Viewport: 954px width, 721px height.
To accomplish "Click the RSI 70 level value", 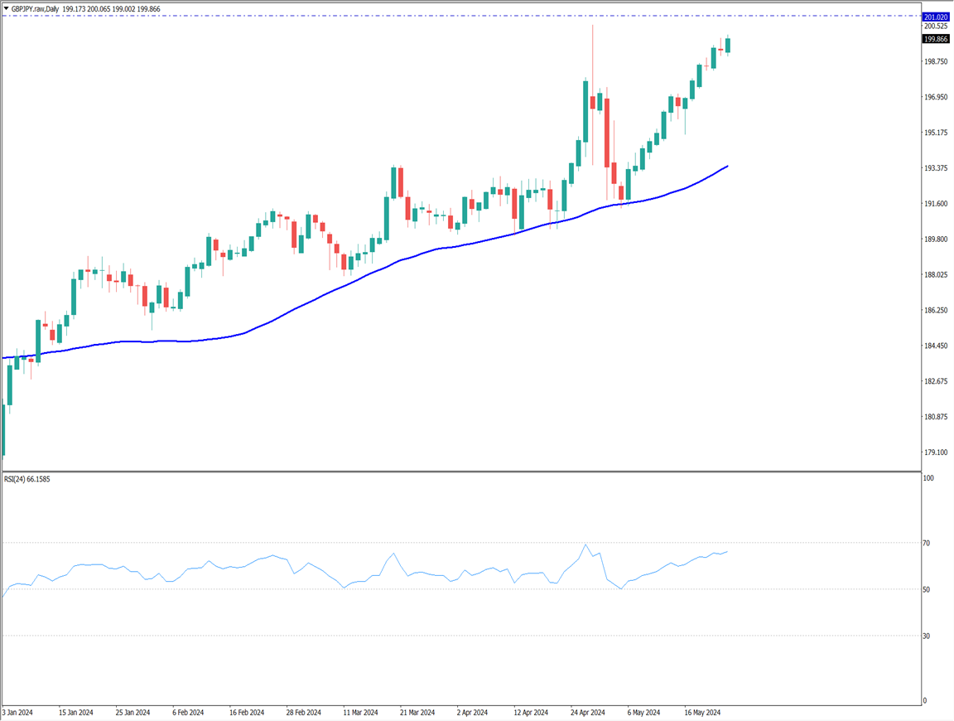I will (x=927, y=543).
